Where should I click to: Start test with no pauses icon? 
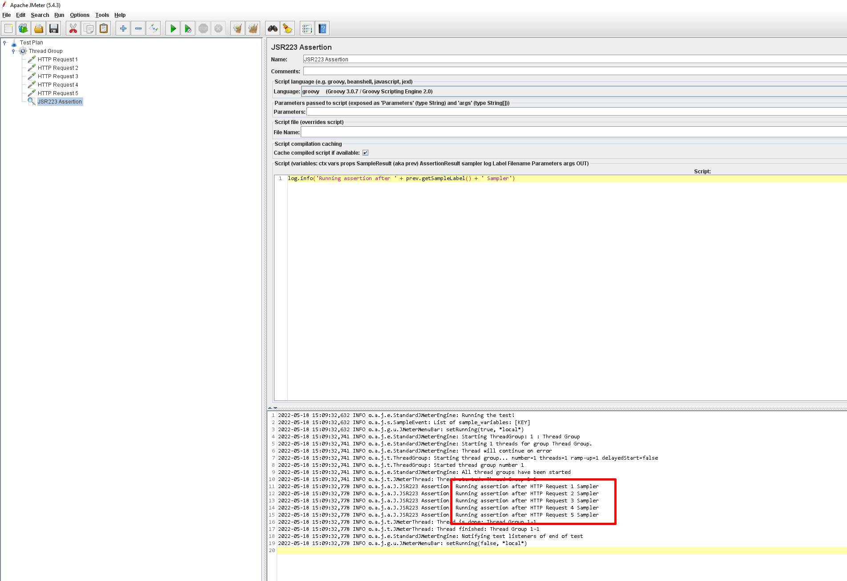click(x=188, y=28)
